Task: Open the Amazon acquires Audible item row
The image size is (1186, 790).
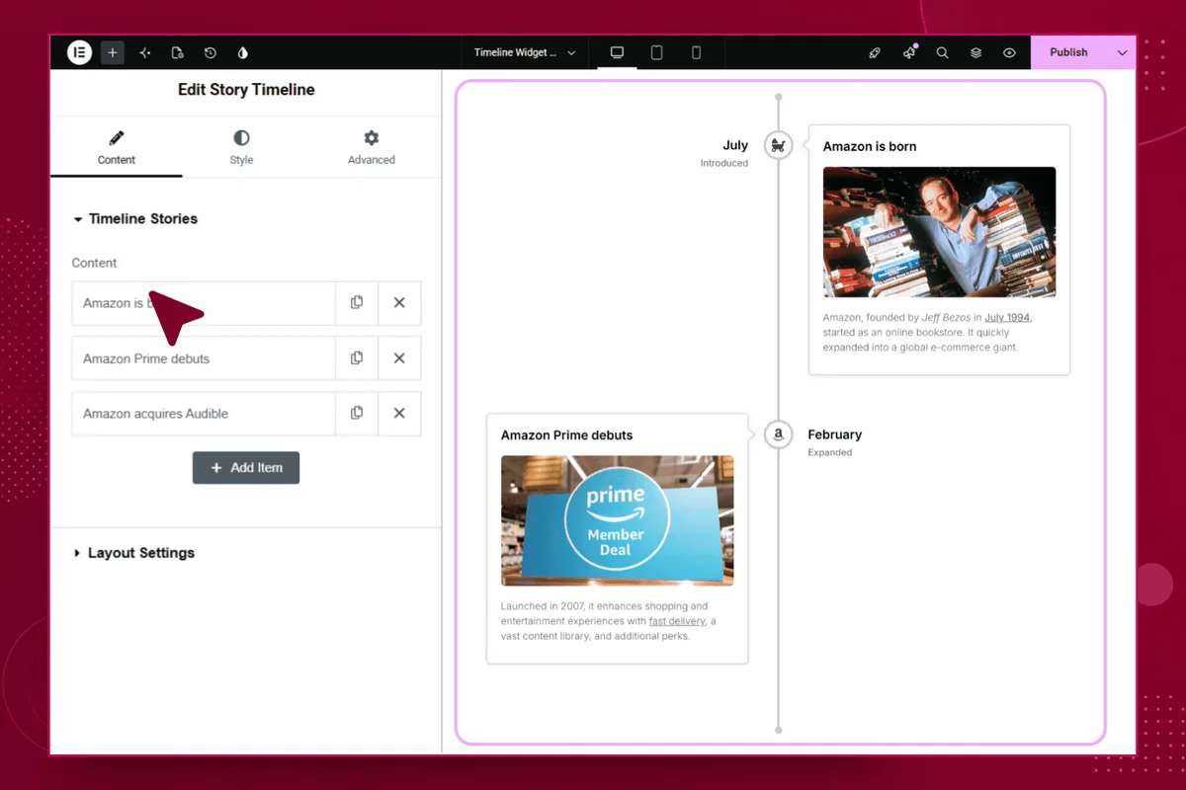Action: pos(204,414)
